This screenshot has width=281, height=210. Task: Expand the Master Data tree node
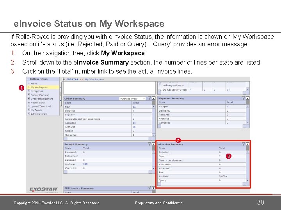(28, 103)
